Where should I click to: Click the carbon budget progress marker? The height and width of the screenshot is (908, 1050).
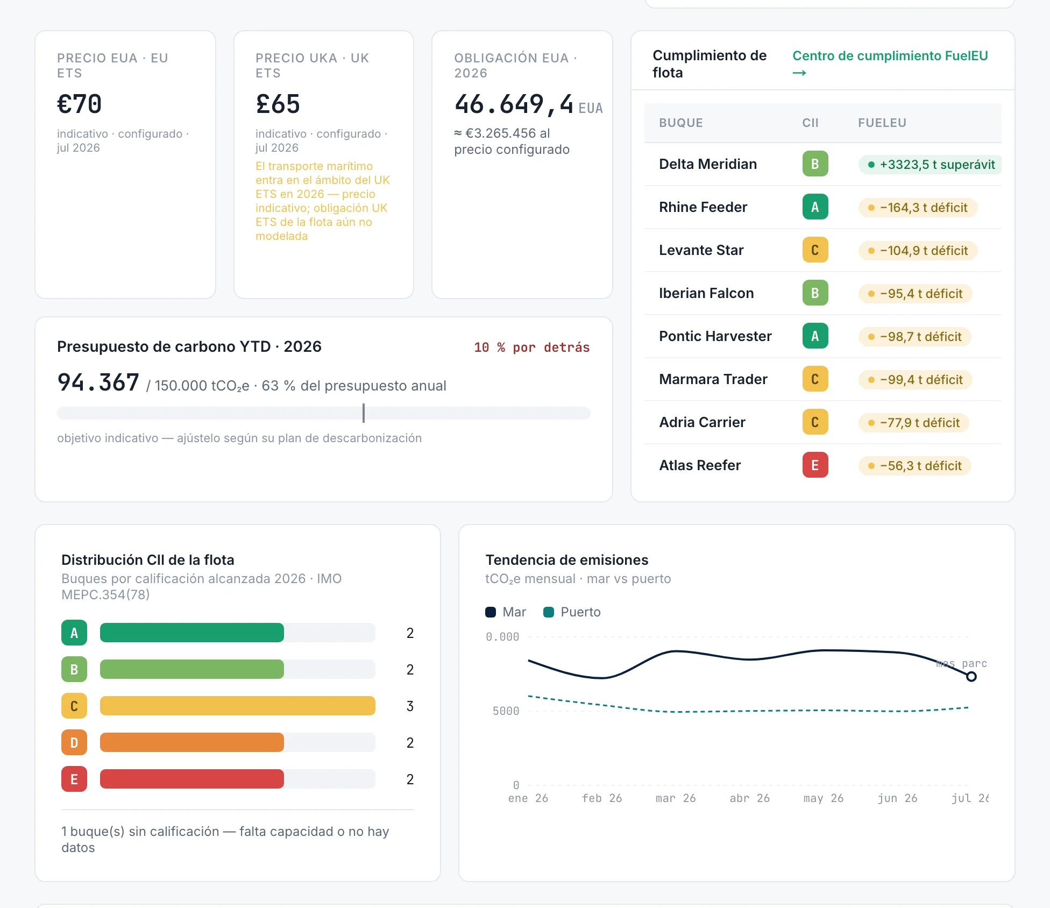(364, 413)
